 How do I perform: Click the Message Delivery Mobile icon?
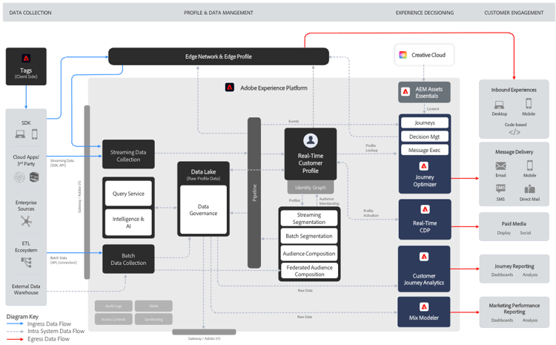point(529,165)
